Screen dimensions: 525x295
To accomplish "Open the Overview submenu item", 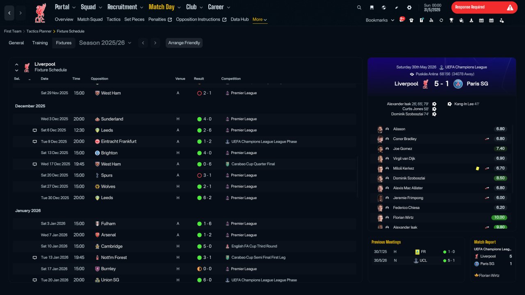I will click(64, 19).
